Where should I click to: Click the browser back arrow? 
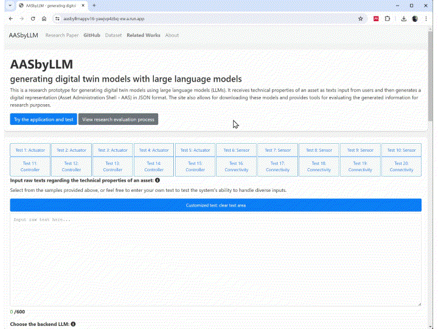pos(10,19)
